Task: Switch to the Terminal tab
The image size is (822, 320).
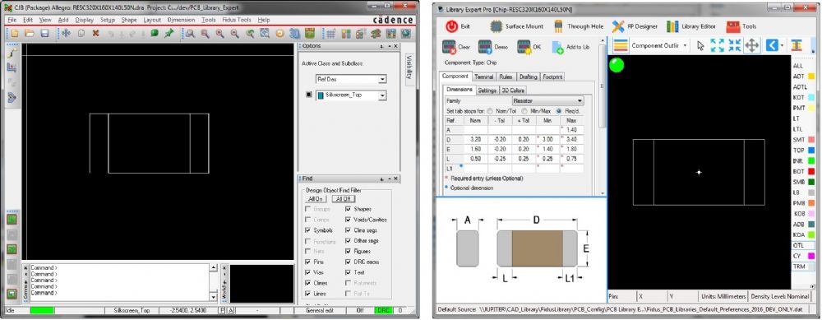Action: 484,77
